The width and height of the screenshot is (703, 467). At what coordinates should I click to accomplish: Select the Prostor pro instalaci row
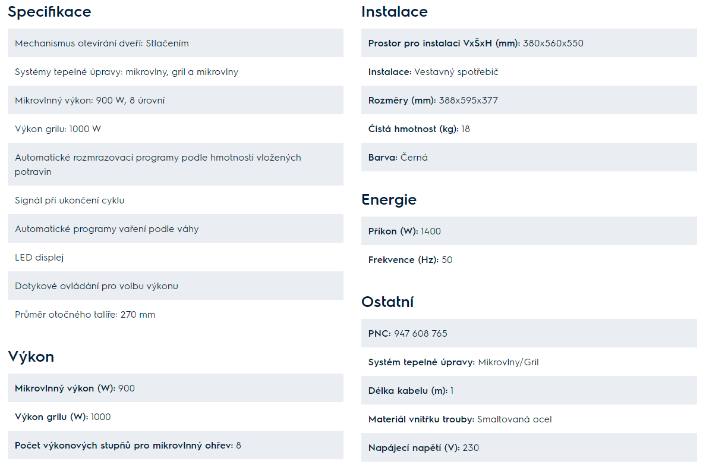point(529,43)
